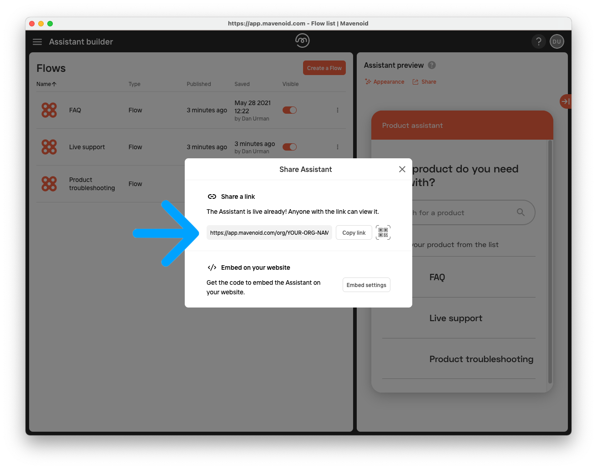
Task: Click the macOS green maximize button
Action: point(50,24)
